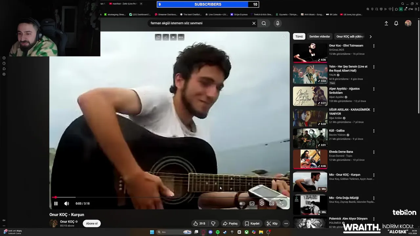
Task: Open the 'AHA Music - Song...' bookmark
Action: pos(312,14)
